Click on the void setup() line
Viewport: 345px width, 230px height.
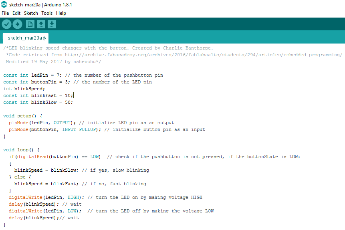[x=22, y=116]
